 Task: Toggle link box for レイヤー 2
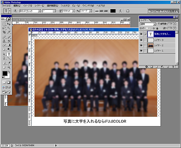[145, 45]
